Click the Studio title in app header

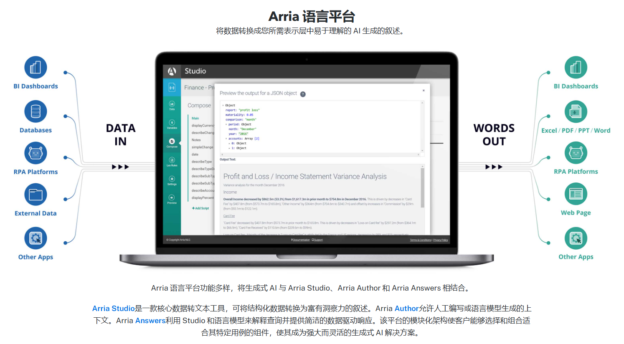point(195,71)
